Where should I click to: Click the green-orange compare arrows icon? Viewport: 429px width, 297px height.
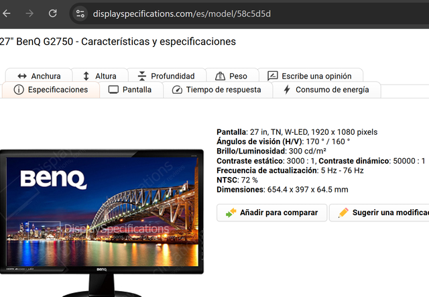231,213
